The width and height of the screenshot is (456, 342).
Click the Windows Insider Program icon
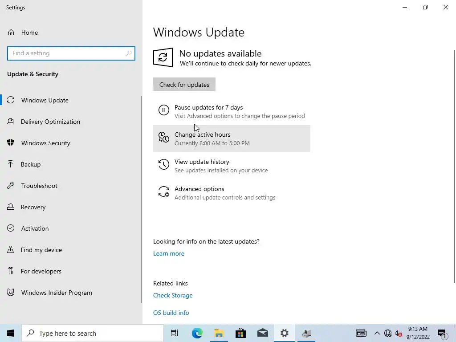coord(11,293)
